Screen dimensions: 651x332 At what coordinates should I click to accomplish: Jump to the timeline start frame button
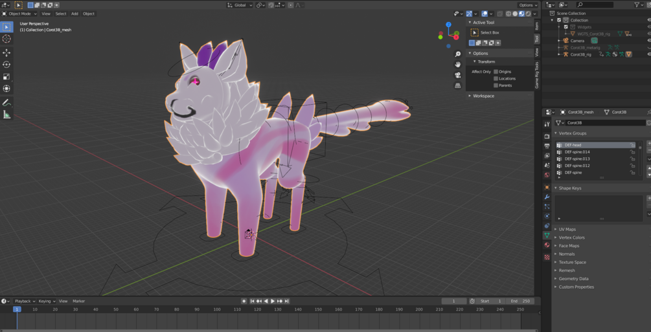coord(252,301)
